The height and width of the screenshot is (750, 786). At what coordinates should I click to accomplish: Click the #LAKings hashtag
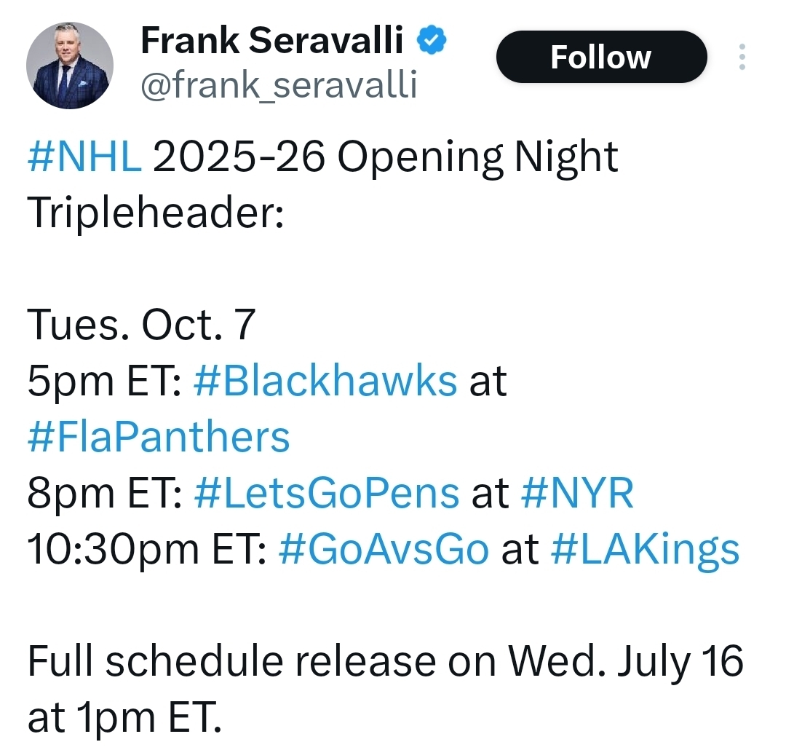click(x=645, y=550)
